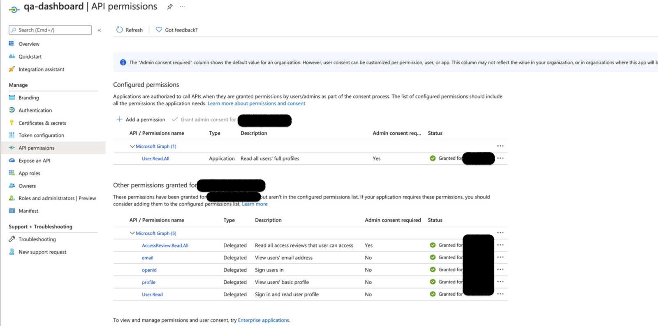The width and height of the screenshot is (658, 326).
Task: Click the Expose an API cloud icon
Action: click(x=12, y=160)
